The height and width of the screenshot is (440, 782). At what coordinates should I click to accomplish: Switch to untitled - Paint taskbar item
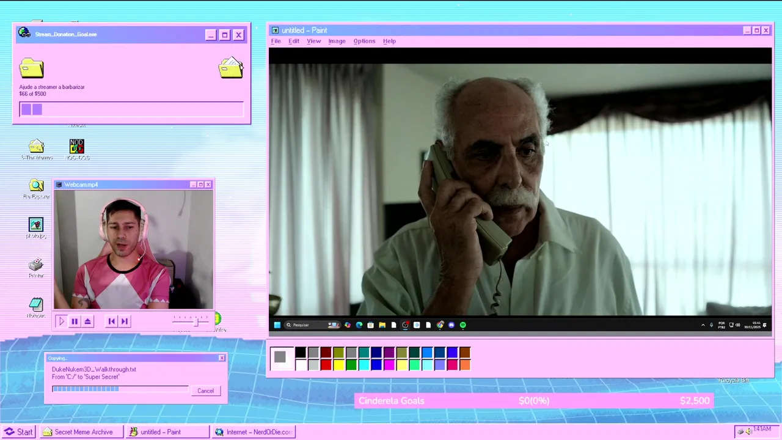point(166,432)
